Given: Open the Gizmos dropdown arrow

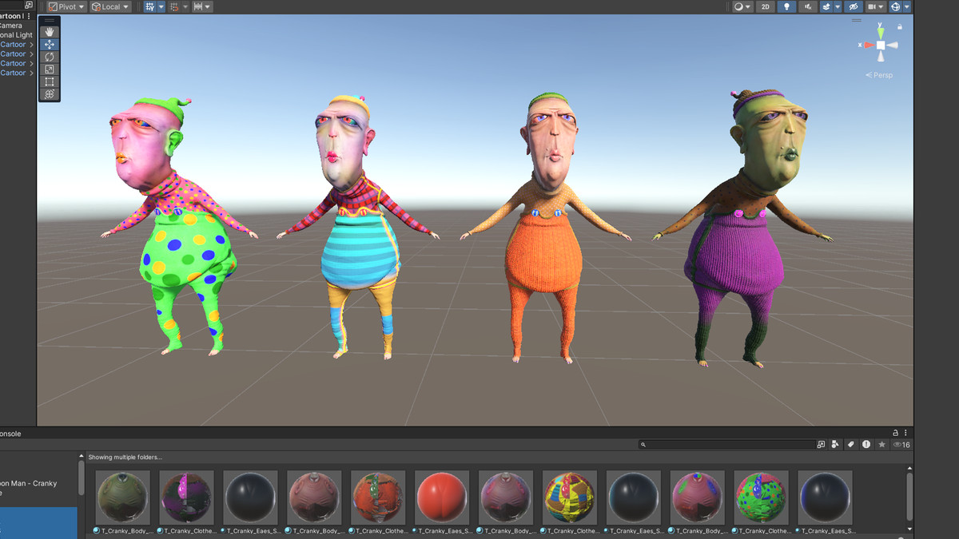Looking at the screenshot, I should [906, 6].
